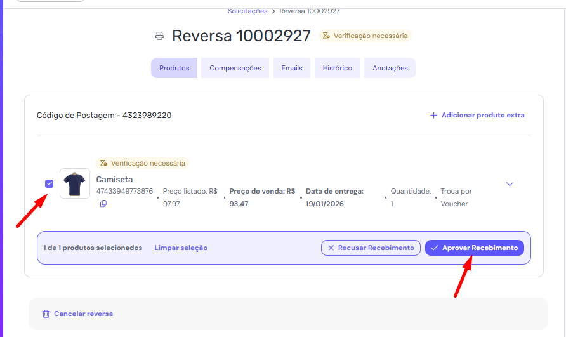Screen dimensions: 566x337
Task: Click the trash icon for Cancelar reversa
Action: pyautogui.click(x=46, y=314)
